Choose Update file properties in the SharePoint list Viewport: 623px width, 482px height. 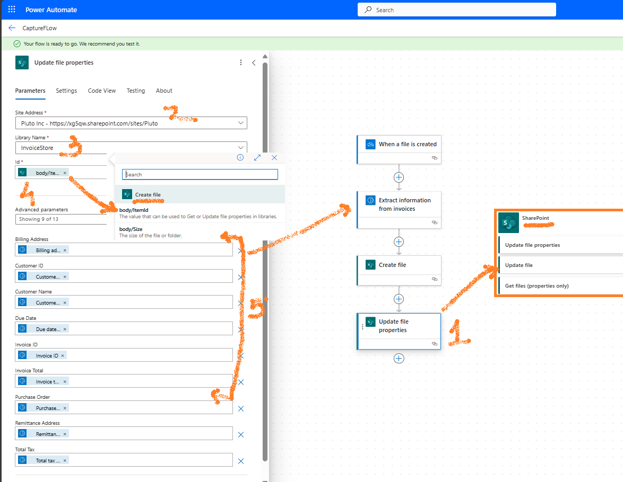tap(560, 245)
